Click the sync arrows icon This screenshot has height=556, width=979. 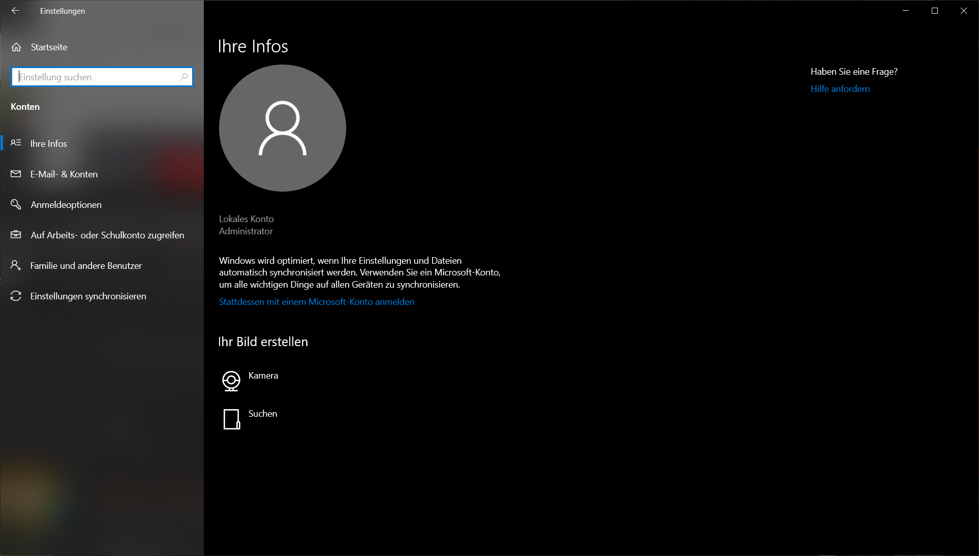click(16, 296)
